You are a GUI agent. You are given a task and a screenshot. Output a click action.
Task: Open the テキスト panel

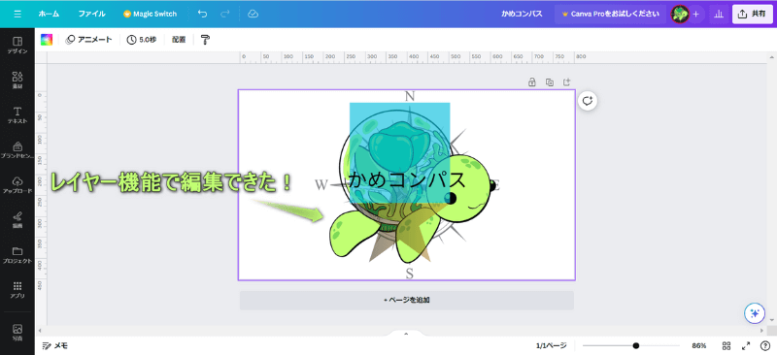coord(17,114)
